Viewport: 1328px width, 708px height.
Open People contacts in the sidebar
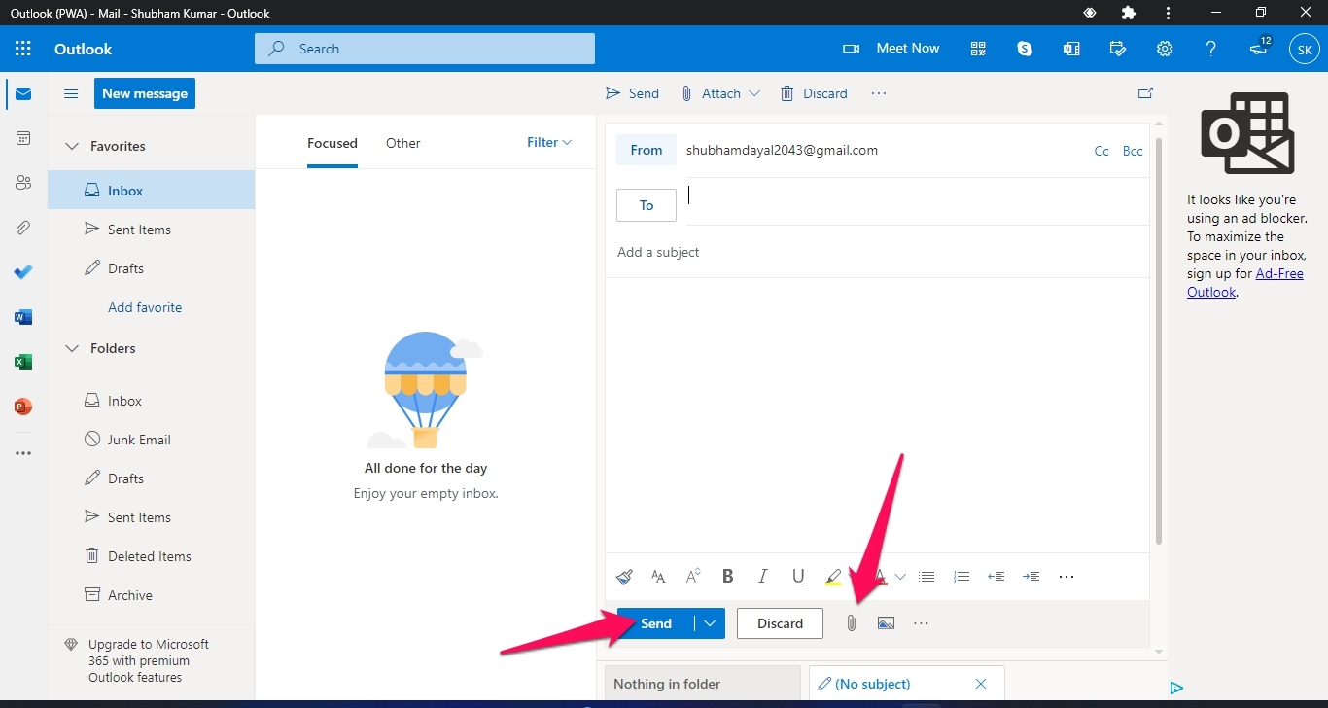click(23, 183)
